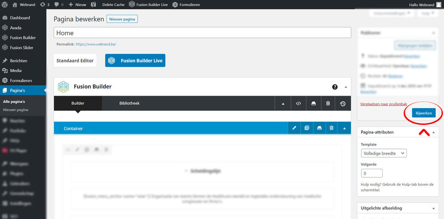This screenshot has height=219, width=444.
Task: Click the Nieuwe pagina button by heading
Action: click(122, 19)
